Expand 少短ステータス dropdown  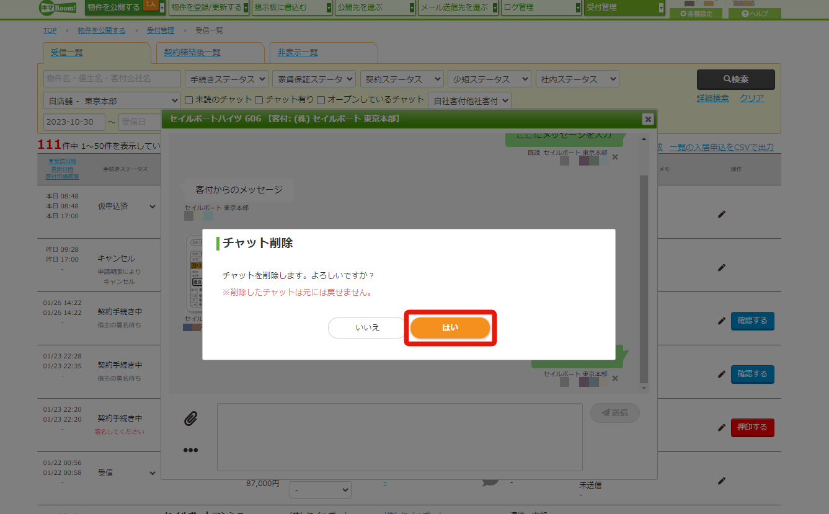[x=489, y=79]
